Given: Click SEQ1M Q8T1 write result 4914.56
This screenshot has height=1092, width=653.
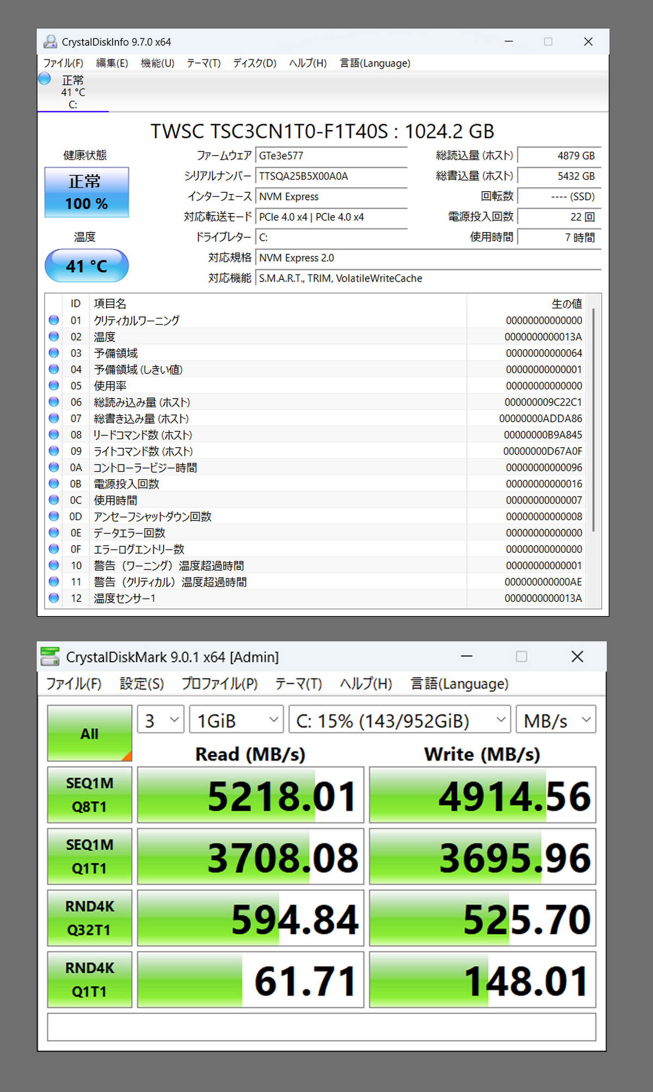Looking at the screenshot, I should tap(483, 795).
